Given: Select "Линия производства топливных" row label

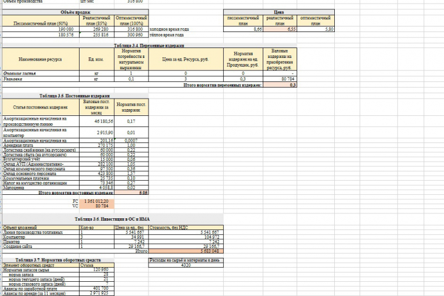Looking at the screenshot, I should pyautogui.click(x=41, y=232).
